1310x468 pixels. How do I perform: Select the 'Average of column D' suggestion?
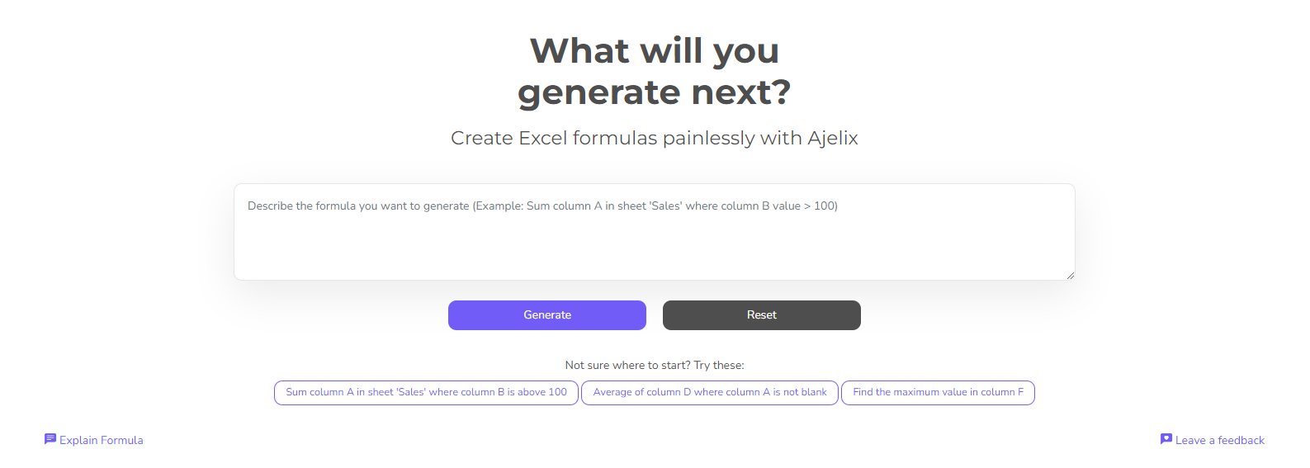click(x=709, y=393)
